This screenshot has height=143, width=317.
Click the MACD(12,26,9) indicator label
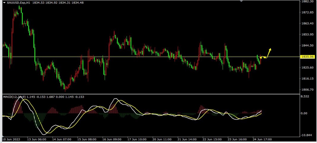14,97
